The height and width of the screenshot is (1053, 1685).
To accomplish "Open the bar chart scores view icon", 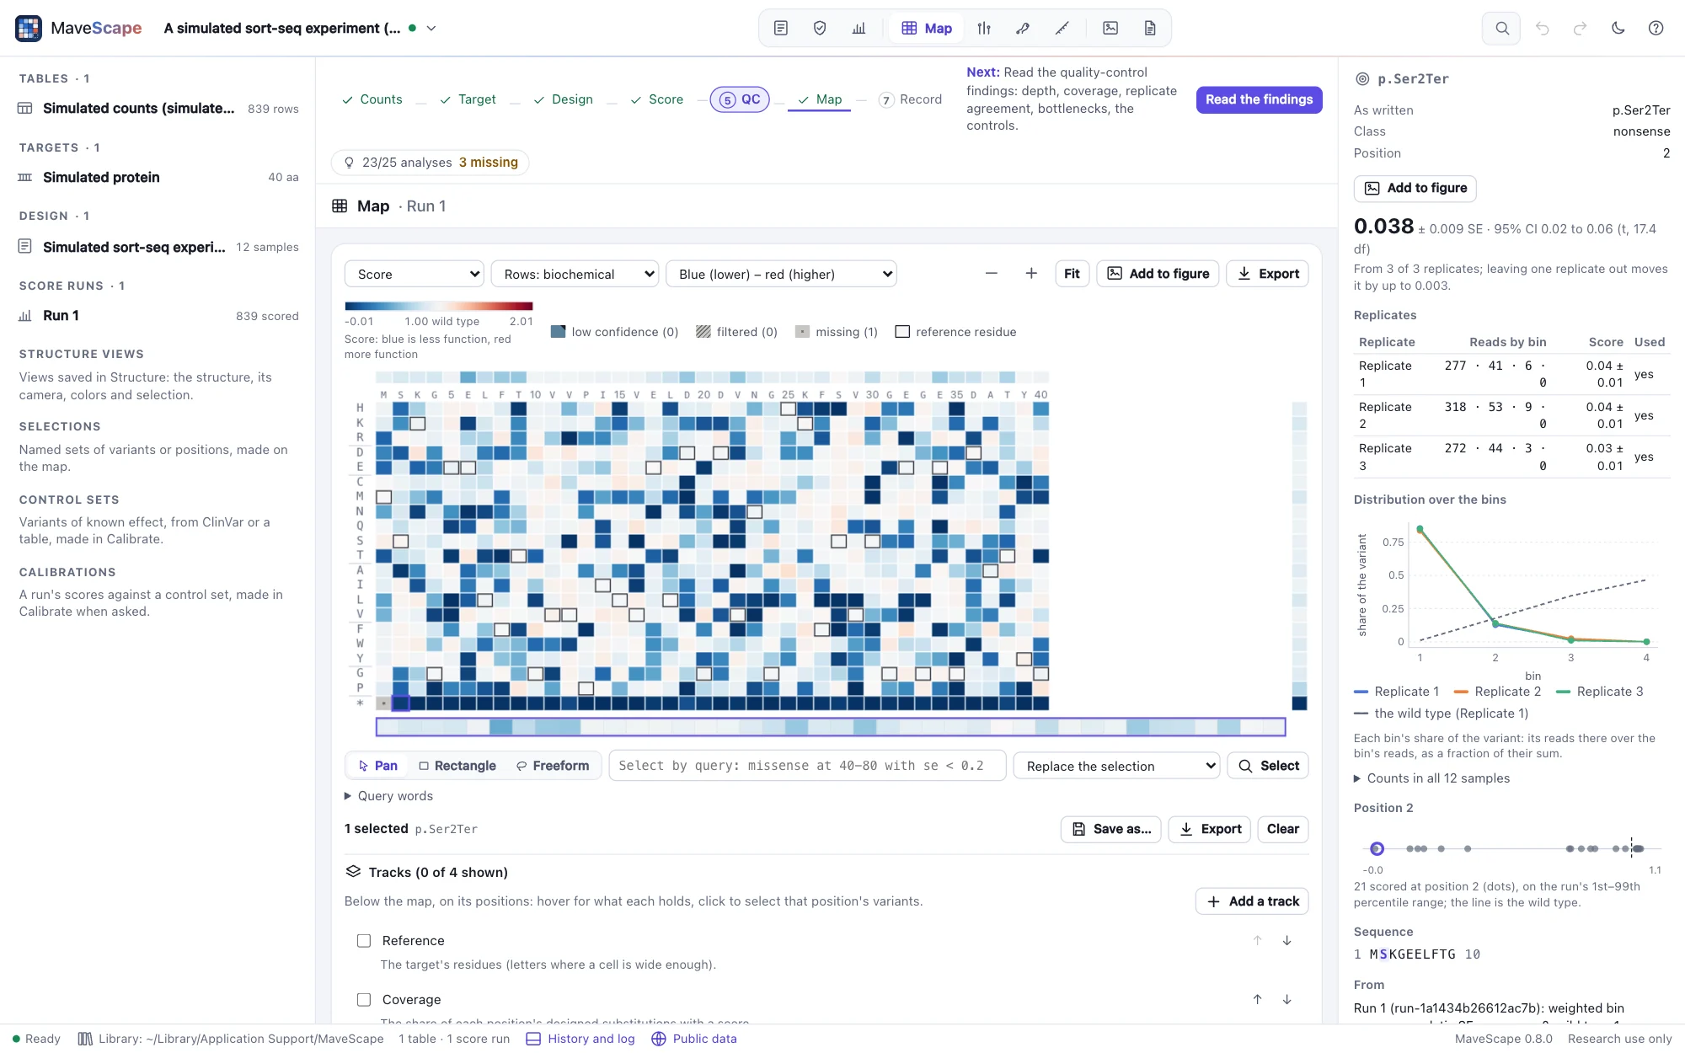I will tap(859, 28).
